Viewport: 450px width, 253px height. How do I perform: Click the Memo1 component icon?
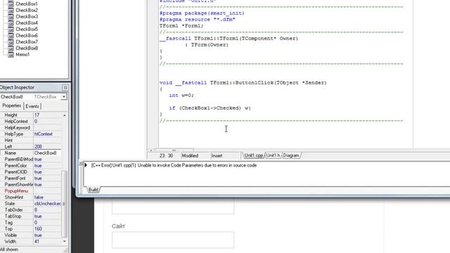[x=11, y=55]
